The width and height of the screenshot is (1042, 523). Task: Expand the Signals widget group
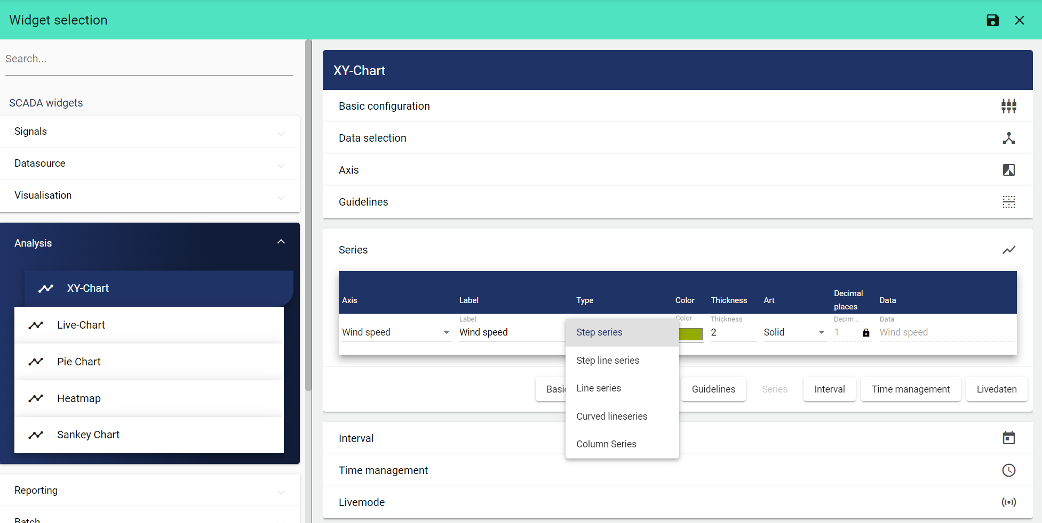[x=149, y=132]
